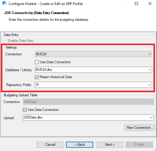The image size is (157, 151).
Task: Go back with the < Back button
Action: tap(80, 145)
